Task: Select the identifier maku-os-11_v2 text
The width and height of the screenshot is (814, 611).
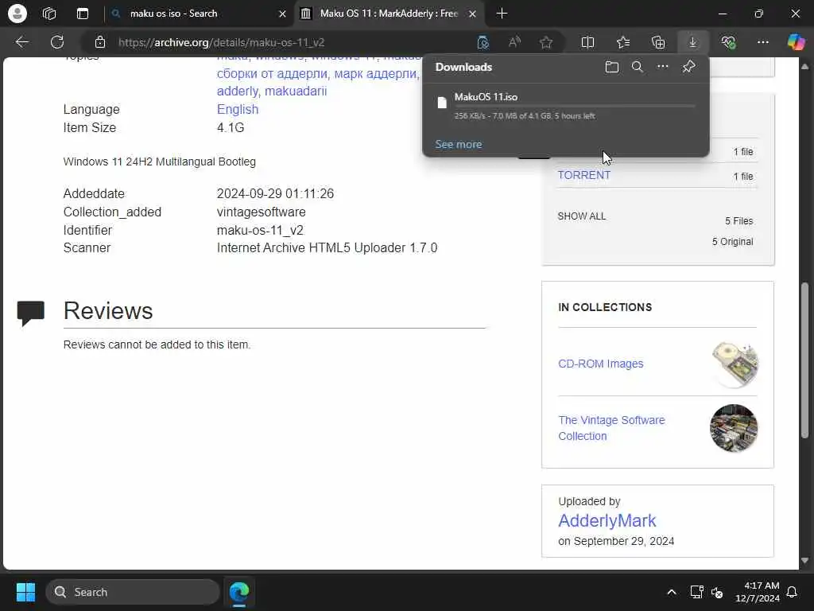Action: click(x=260, y=230)
